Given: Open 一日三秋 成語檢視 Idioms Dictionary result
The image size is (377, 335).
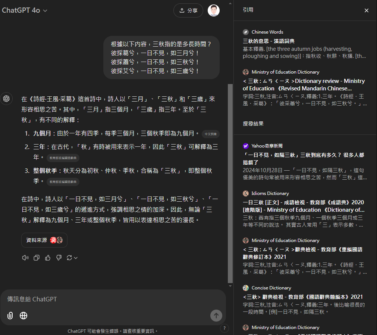Looking at the screenshot, I should [x=304, y=206].
